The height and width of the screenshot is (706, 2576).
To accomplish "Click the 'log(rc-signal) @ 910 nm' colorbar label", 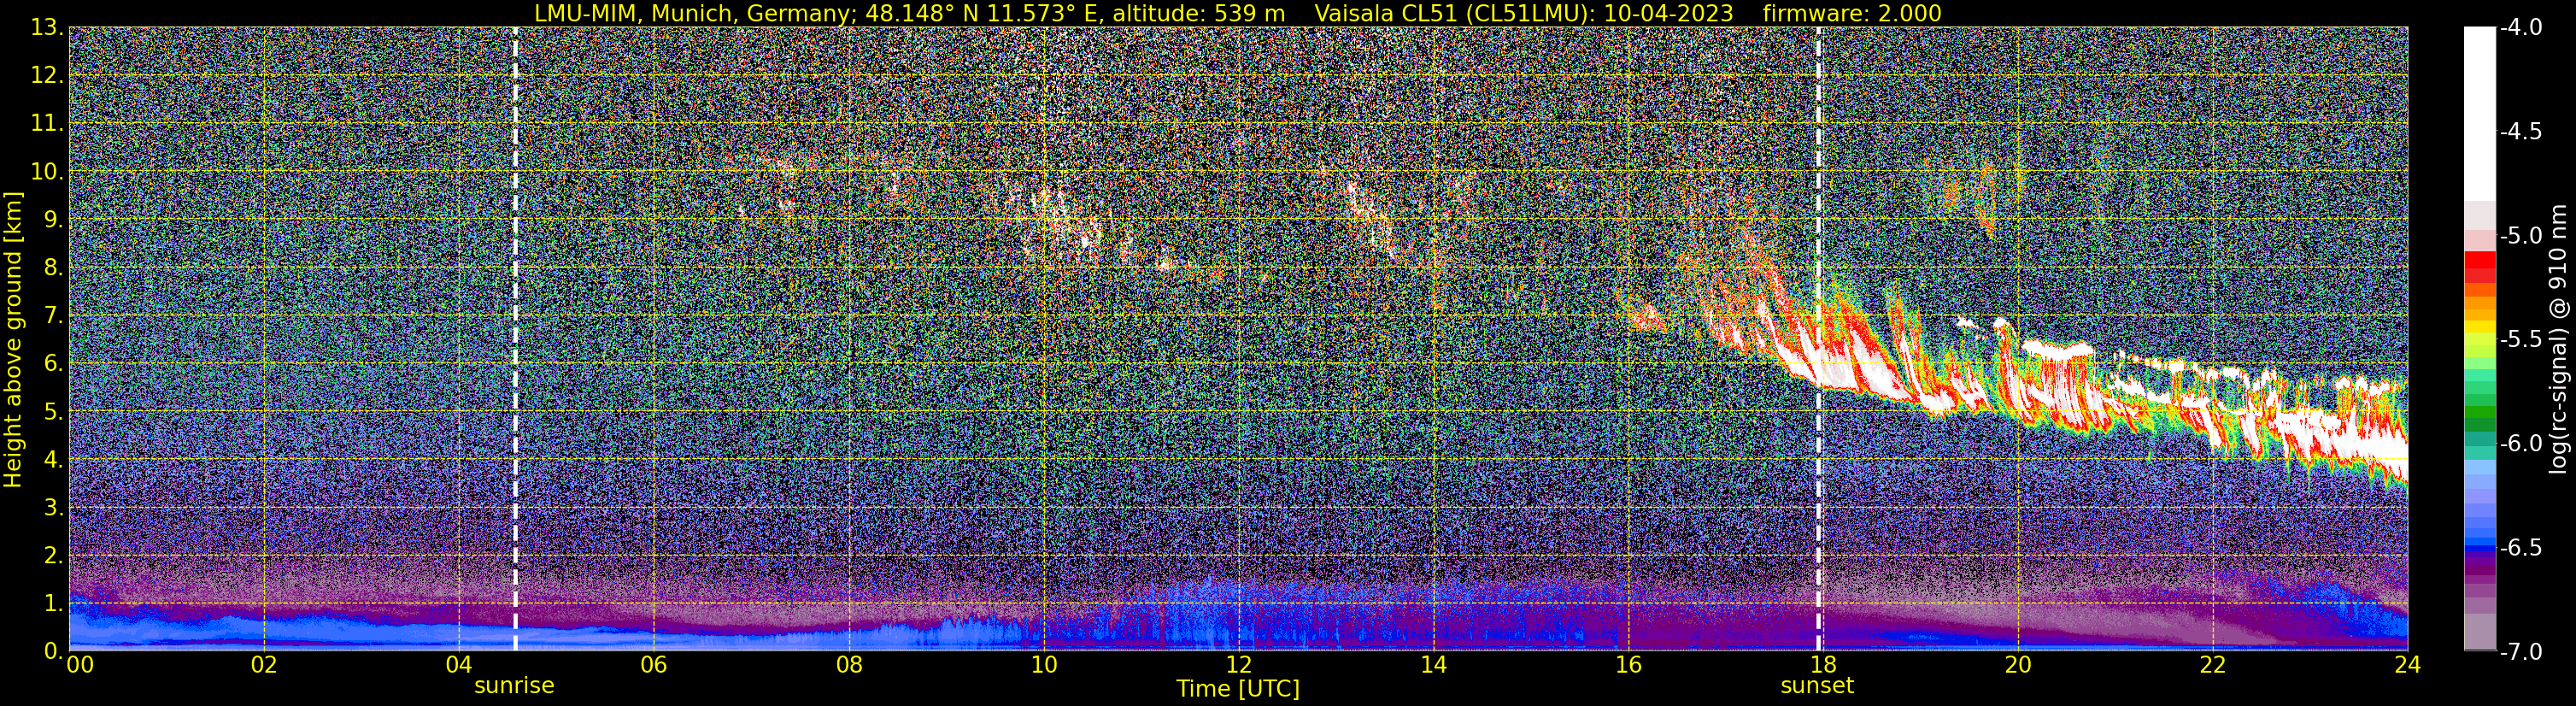I will coord(2560,340).
